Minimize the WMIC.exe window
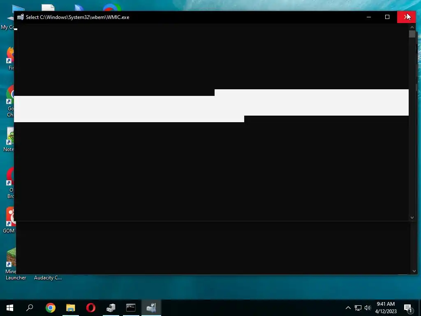 [369, 17]
